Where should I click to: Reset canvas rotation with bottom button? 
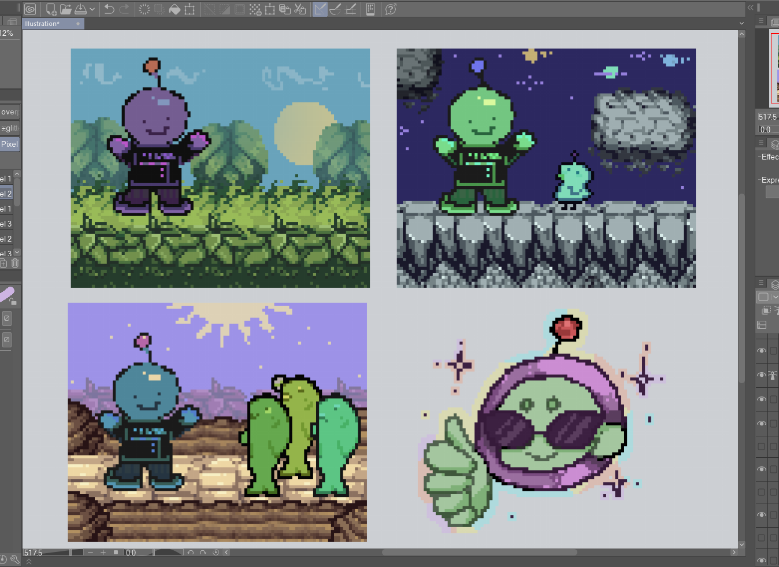click(x=216, y=553)
